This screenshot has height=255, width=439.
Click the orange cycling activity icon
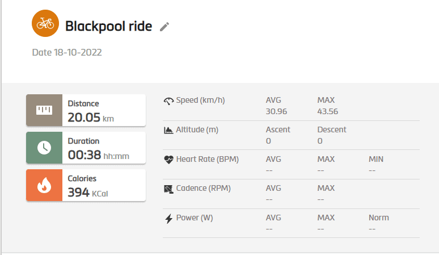(x=45, y=24)
